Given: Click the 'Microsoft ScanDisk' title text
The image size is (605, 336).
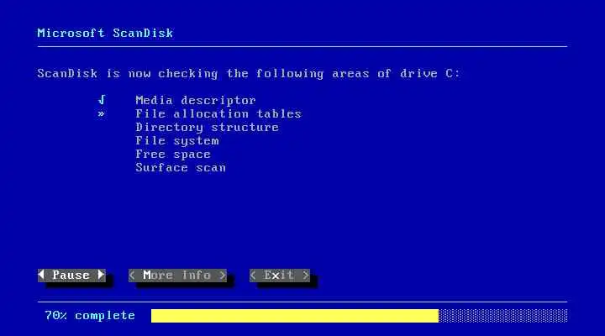Looking at the screenshot, I should point(105,33).
